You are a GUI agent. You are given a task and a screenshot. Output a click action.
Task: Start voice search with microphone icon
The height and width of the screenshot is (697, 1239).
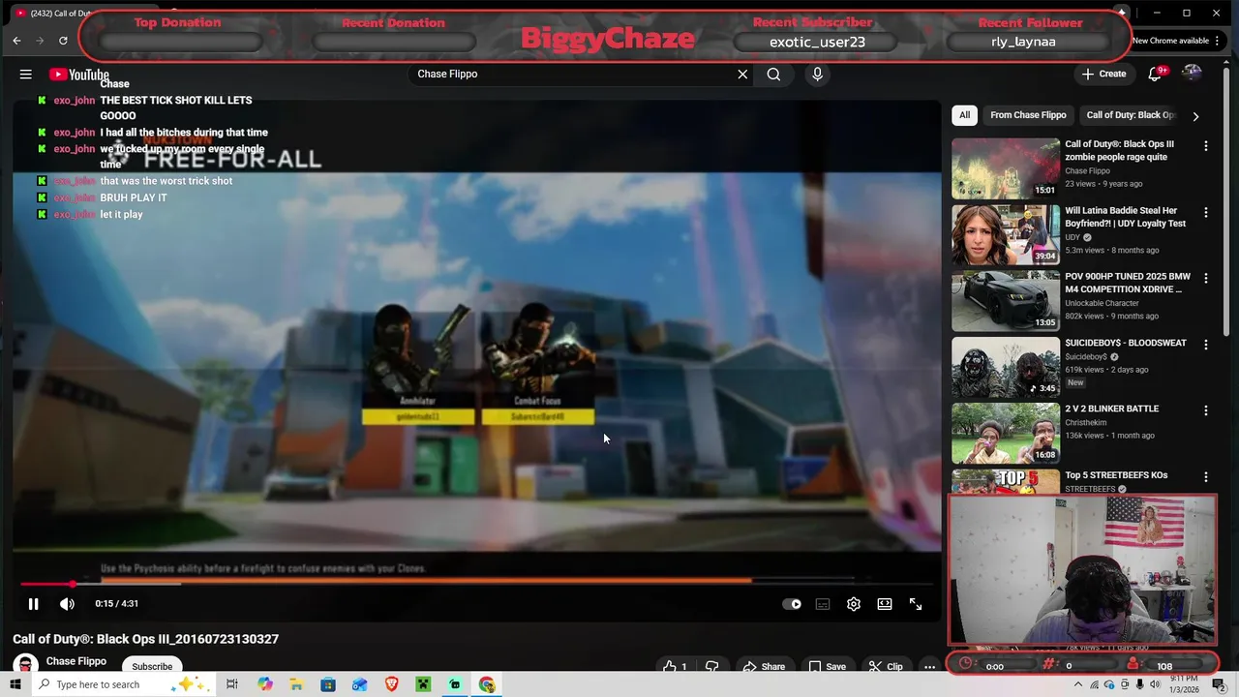817,74
